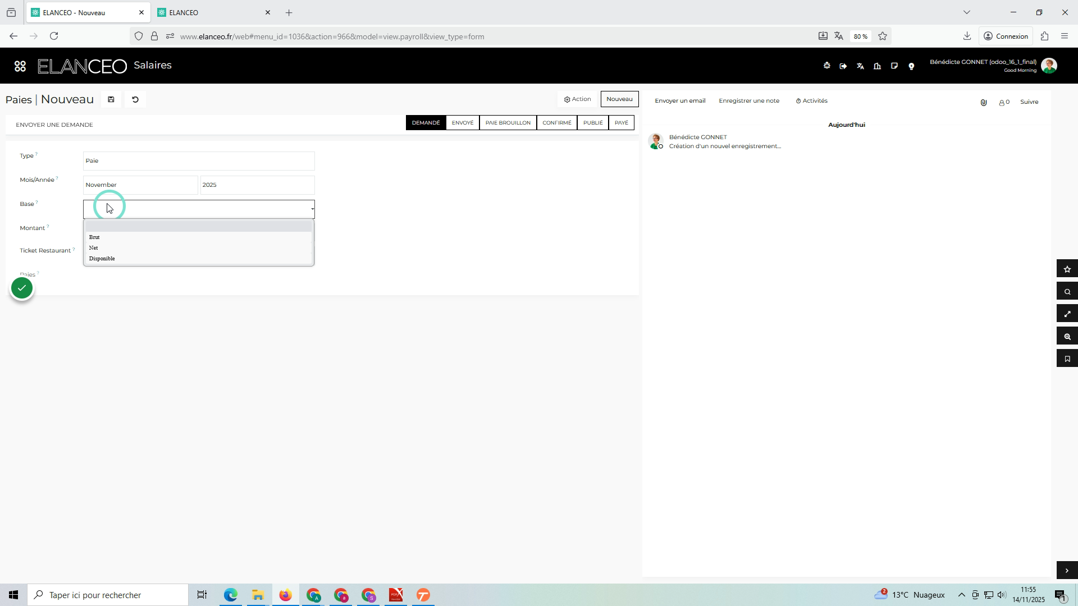The image size is (1078, 606).
Task: Select Net in the Base dropdown
Action: [198, 248]
